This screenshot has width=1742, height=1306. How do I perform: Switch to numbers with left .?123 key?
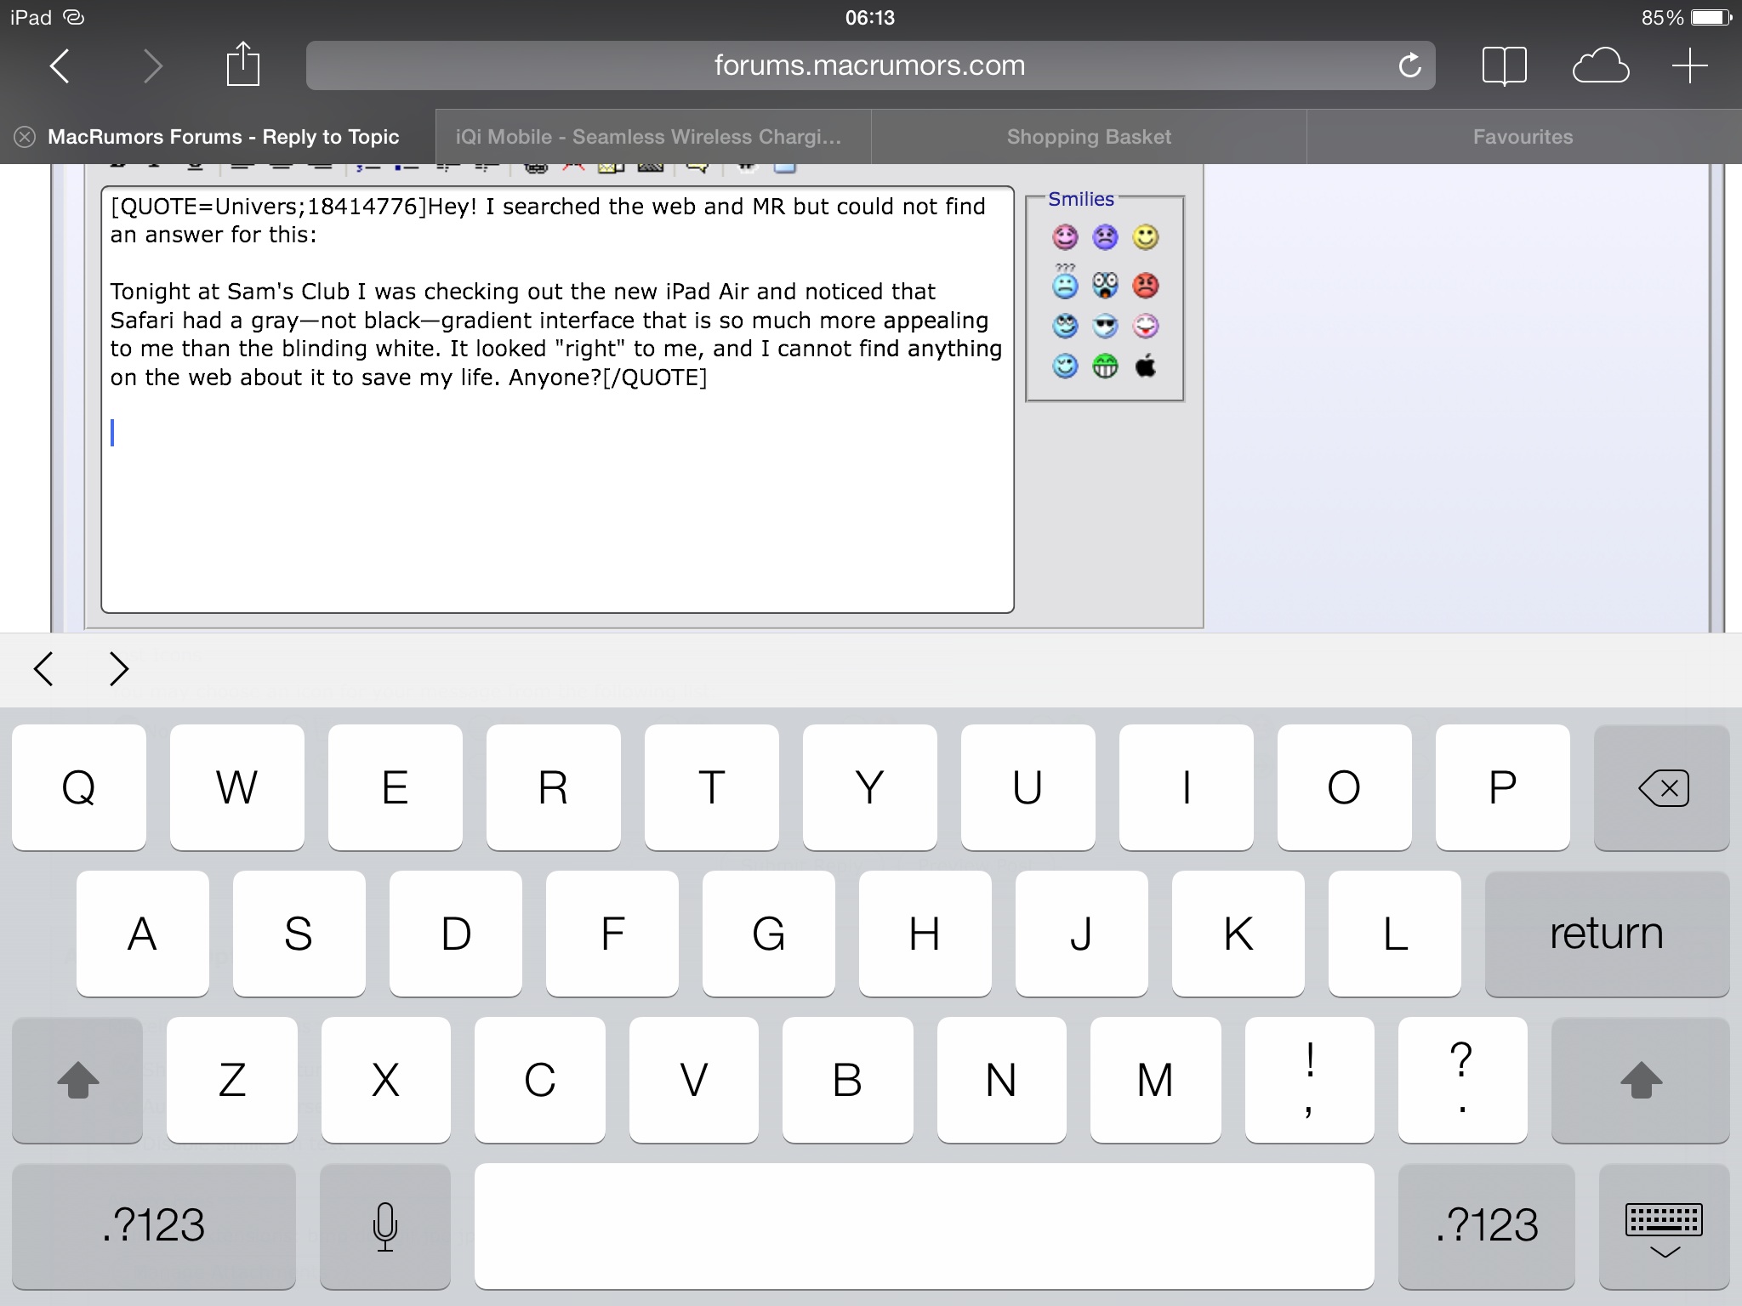pyautogui.click(x=154, y=1226)
